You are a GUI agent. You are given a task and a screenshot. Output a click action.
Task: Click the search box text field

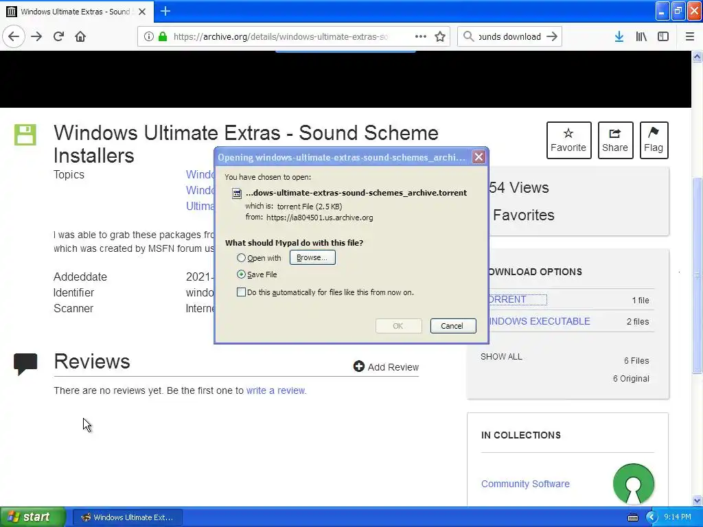pos(509,37)
